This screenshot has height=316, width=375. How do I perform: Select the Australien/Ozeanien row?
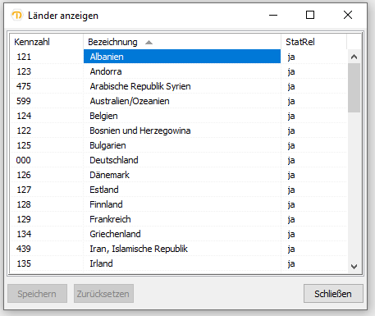coord(178,101)
